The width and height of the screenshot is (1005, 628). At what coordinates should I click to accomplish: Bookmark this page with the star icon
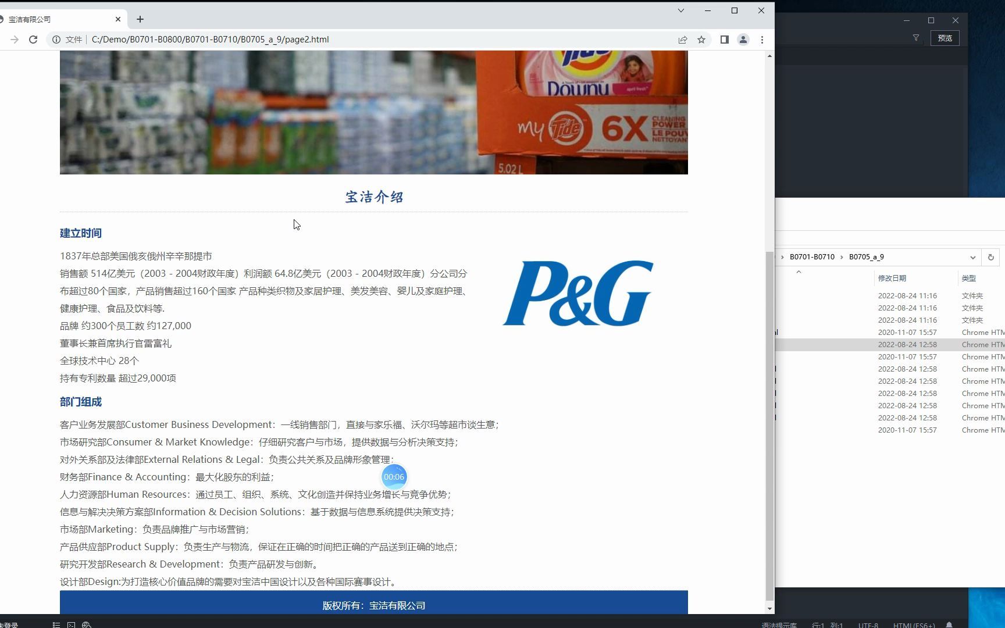[701, 40]
